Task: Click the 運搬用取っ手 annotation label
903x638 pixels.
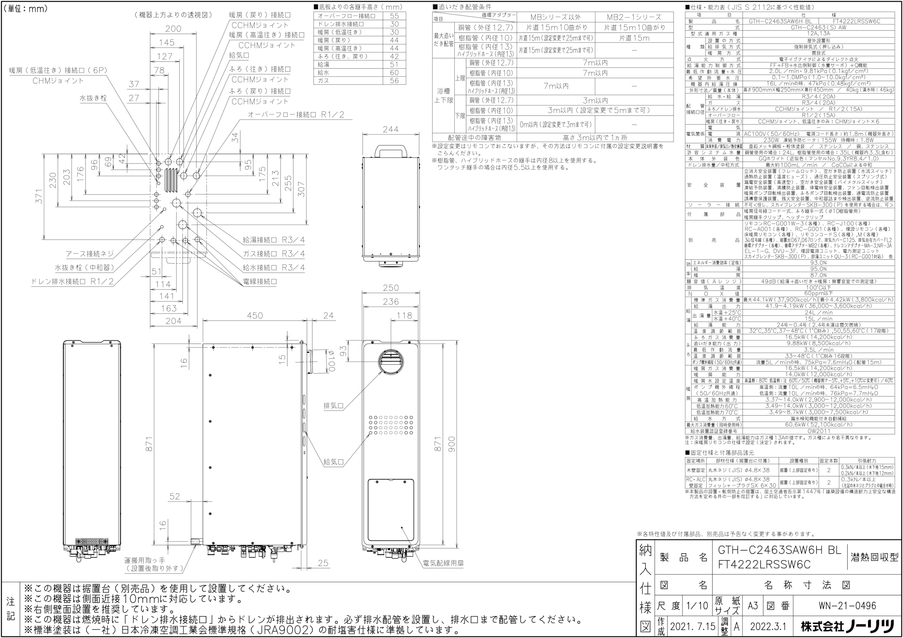Action: [x=145, y=560]
